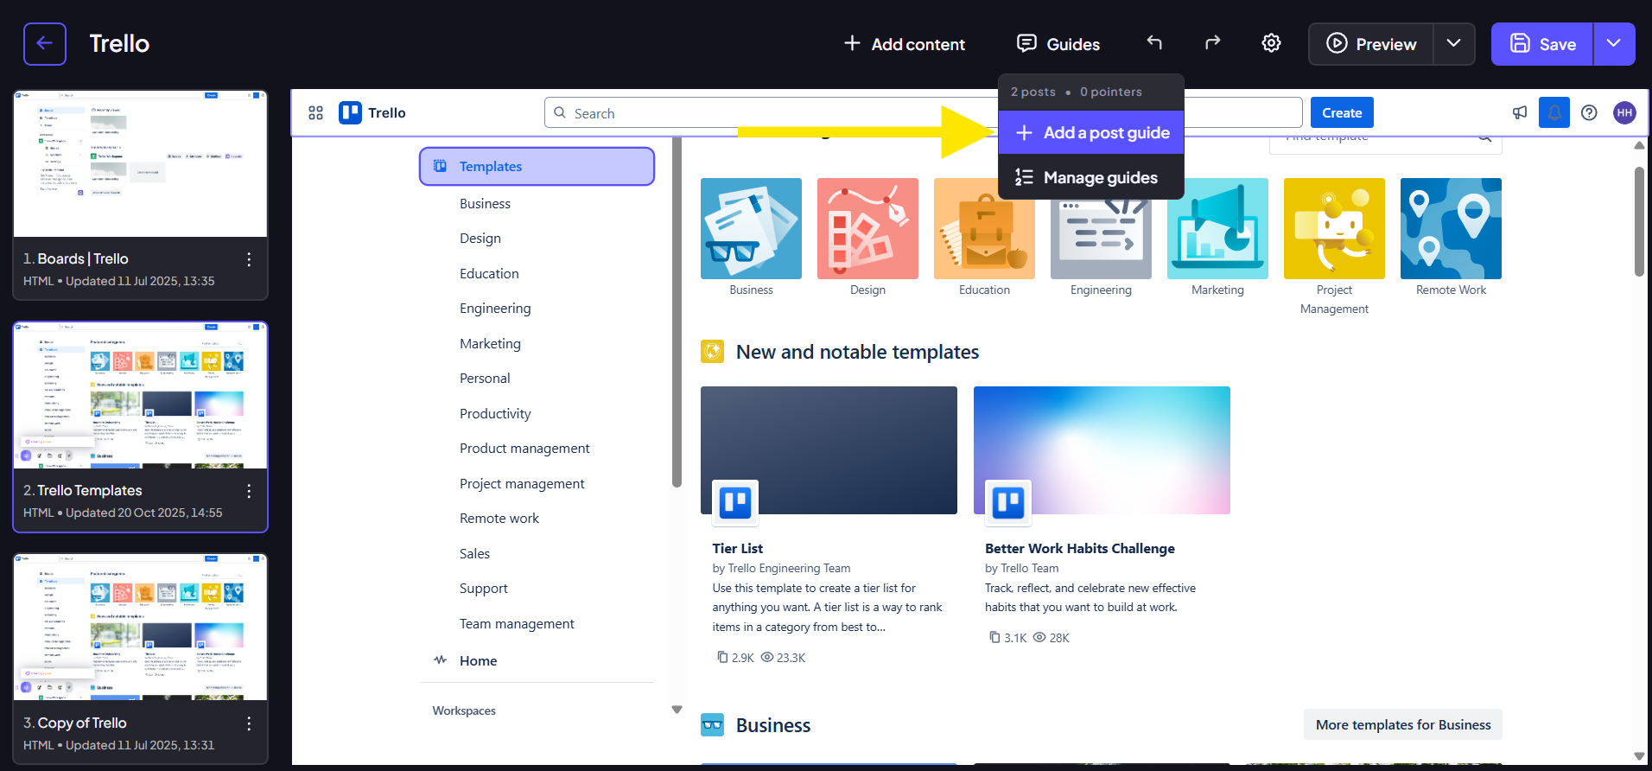Open the Productivity sidebar category

(x=495, y=414)
